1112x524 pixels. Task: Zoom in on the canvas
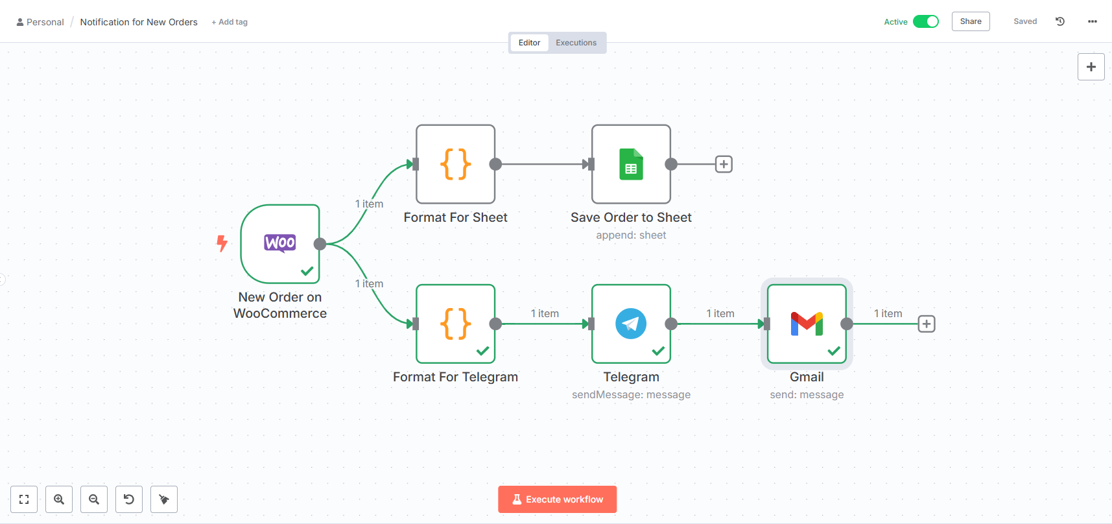pos(59,499)
